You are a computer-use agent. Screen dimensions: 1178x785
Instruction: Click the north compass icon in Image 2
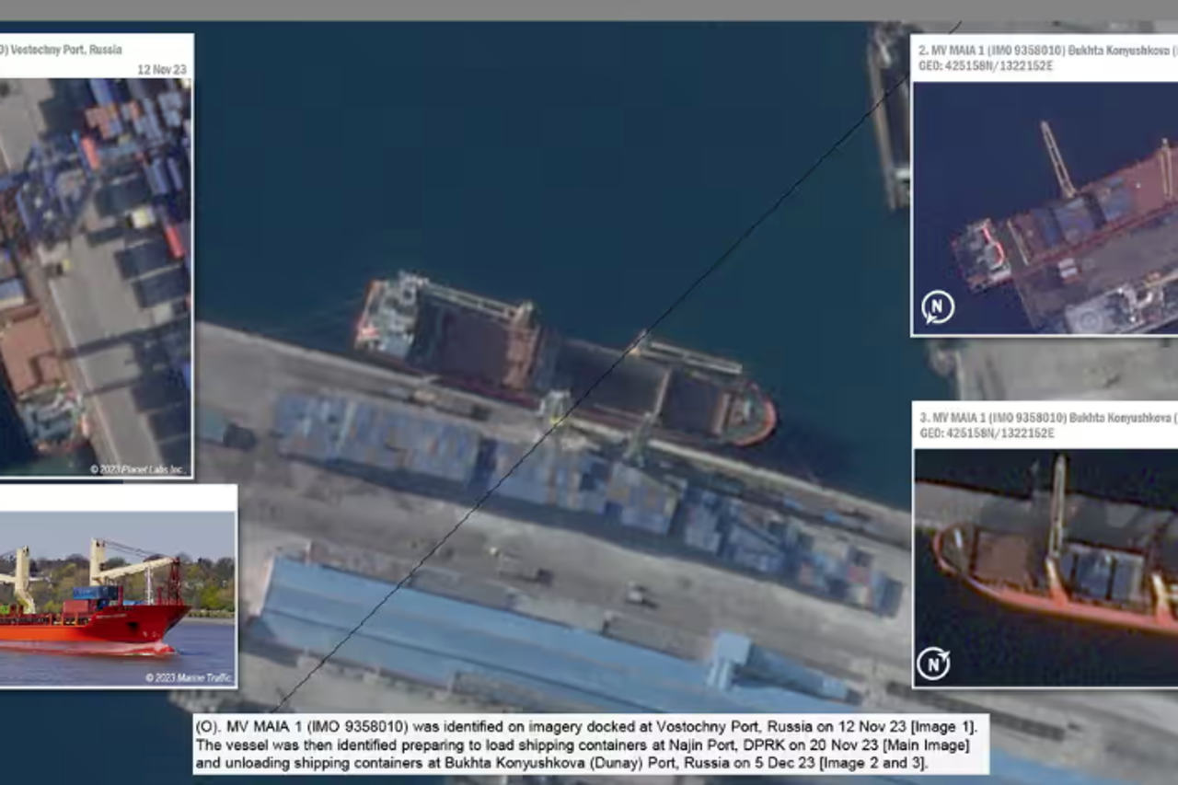coord(938,307)
